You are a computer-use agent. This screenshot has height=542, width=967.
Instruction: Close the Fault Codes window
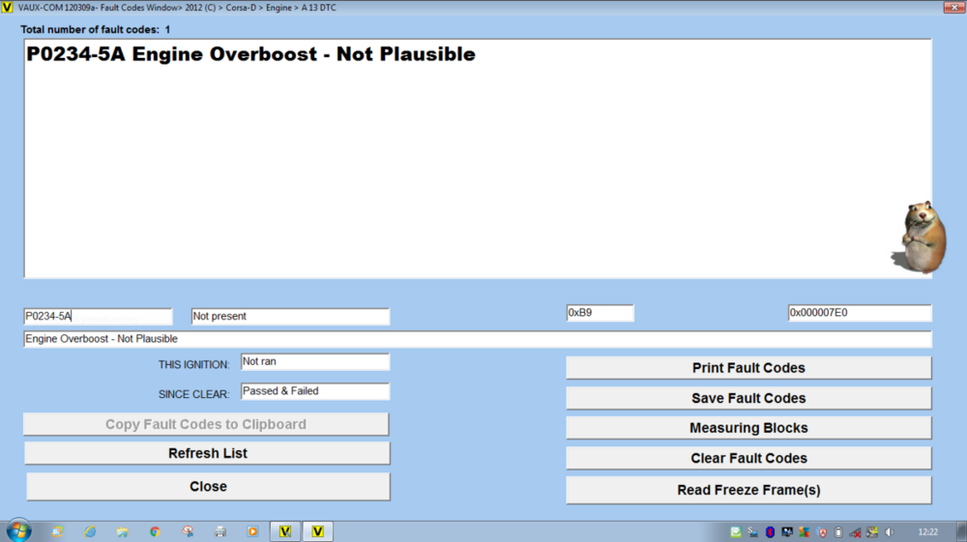[207, 486]
